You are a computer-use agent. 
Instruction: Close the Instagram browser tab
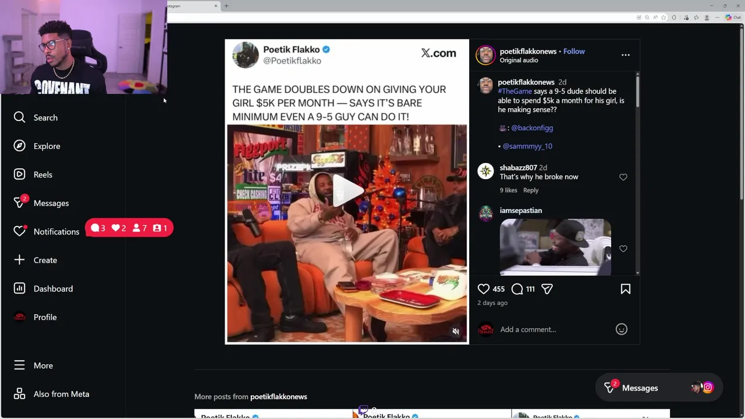tap(216, 6)
